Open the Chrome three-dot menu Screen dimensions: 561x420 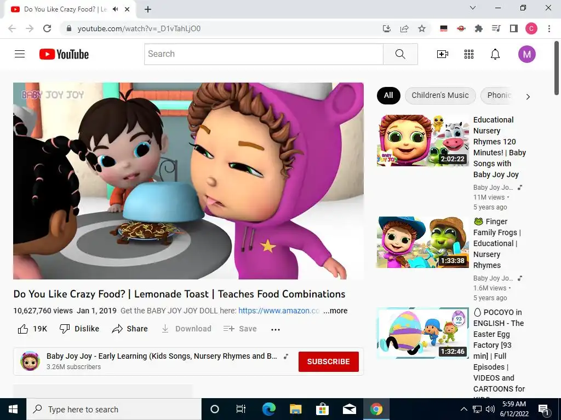coord(549,28)
